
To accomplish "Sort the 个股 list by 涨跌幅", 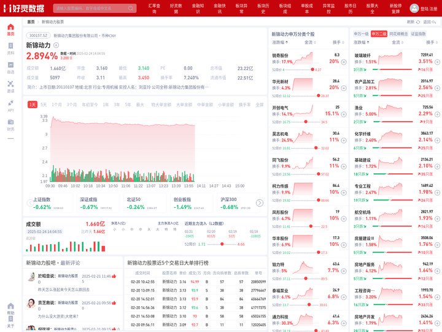I will click(x=280, y=42).
